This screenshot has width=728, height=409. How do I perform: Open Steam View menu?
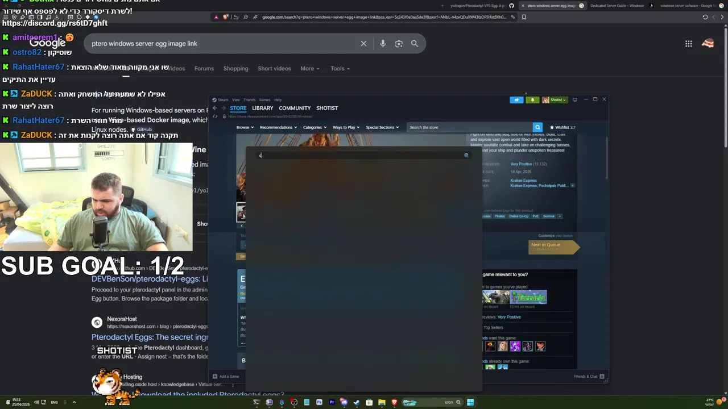235,100
